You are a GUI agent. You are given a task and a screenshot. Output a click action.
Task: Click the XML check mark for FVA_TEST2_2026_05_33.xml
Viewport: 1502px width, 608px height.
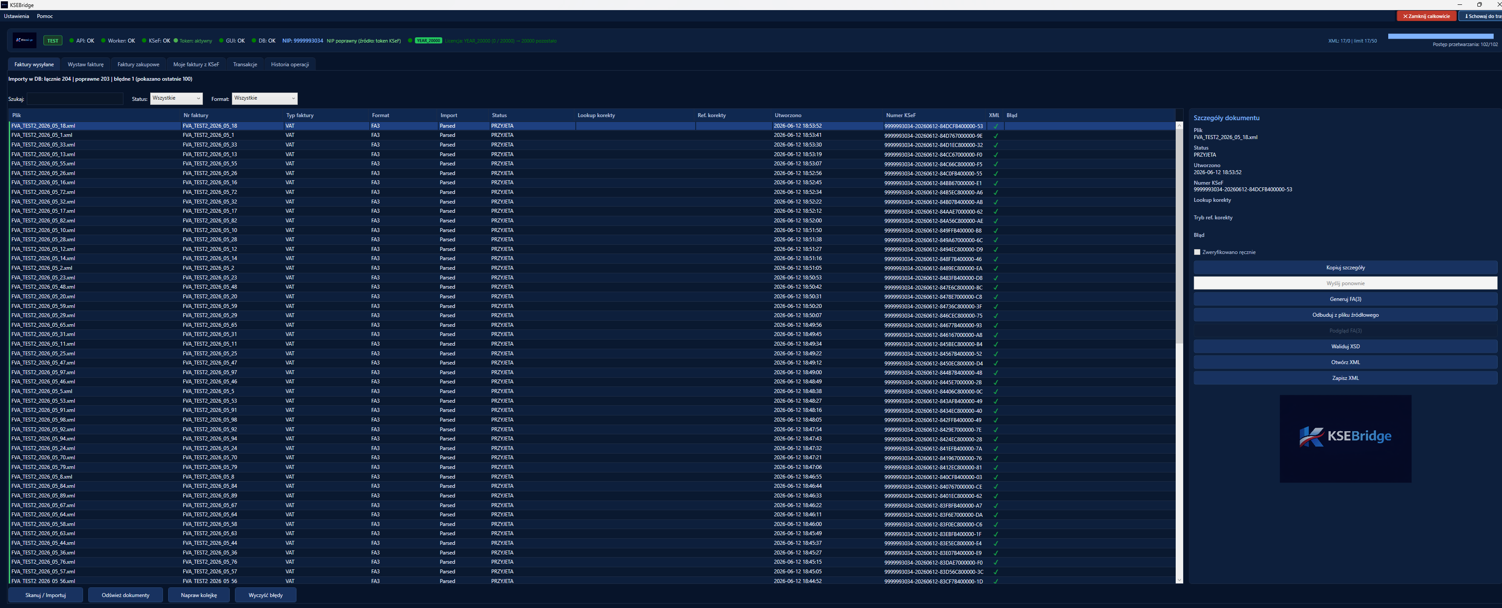(x=995, y=145)
